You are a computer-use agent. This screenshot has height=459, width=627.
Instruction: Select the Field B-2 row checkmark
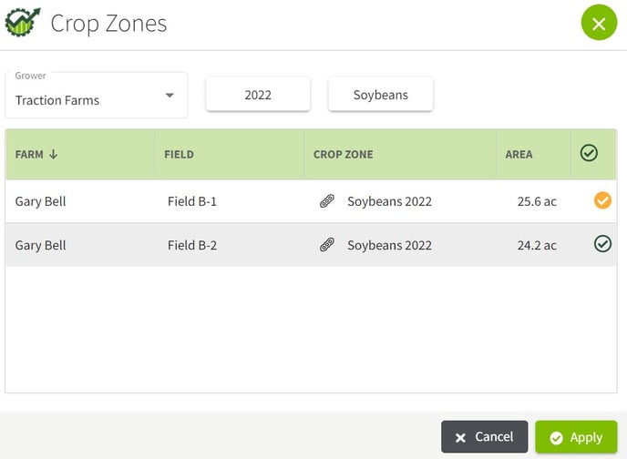(602, 244)
